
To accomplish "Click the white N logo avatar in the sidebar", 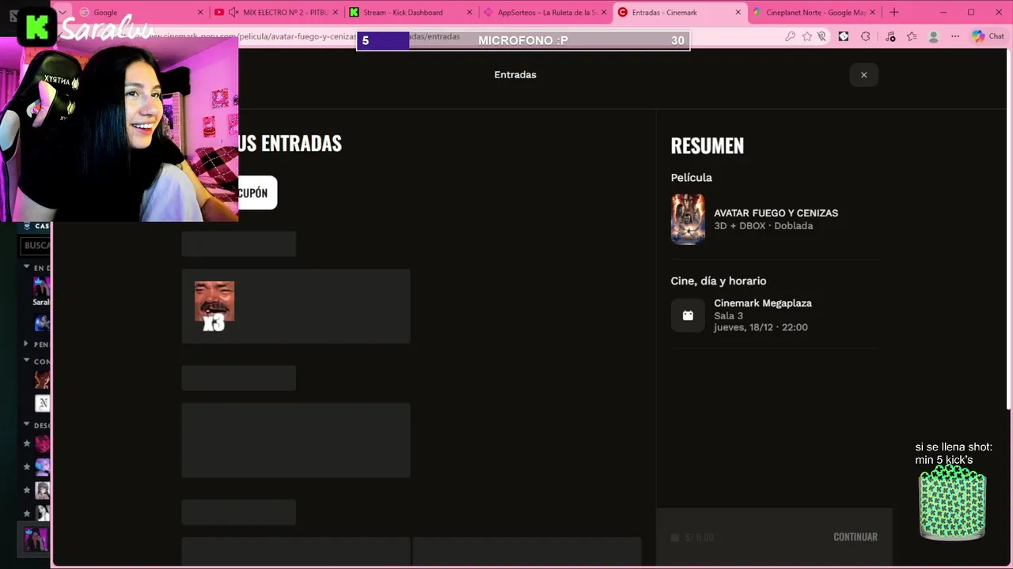I will click(x=43, y=404).
